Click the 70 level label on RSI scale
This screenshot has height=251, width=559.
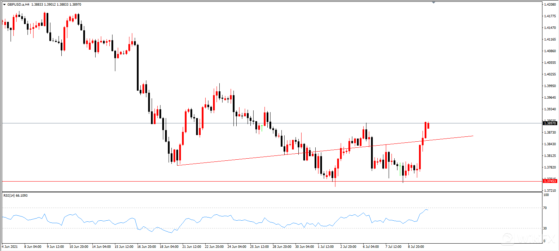tap(545, 208)
